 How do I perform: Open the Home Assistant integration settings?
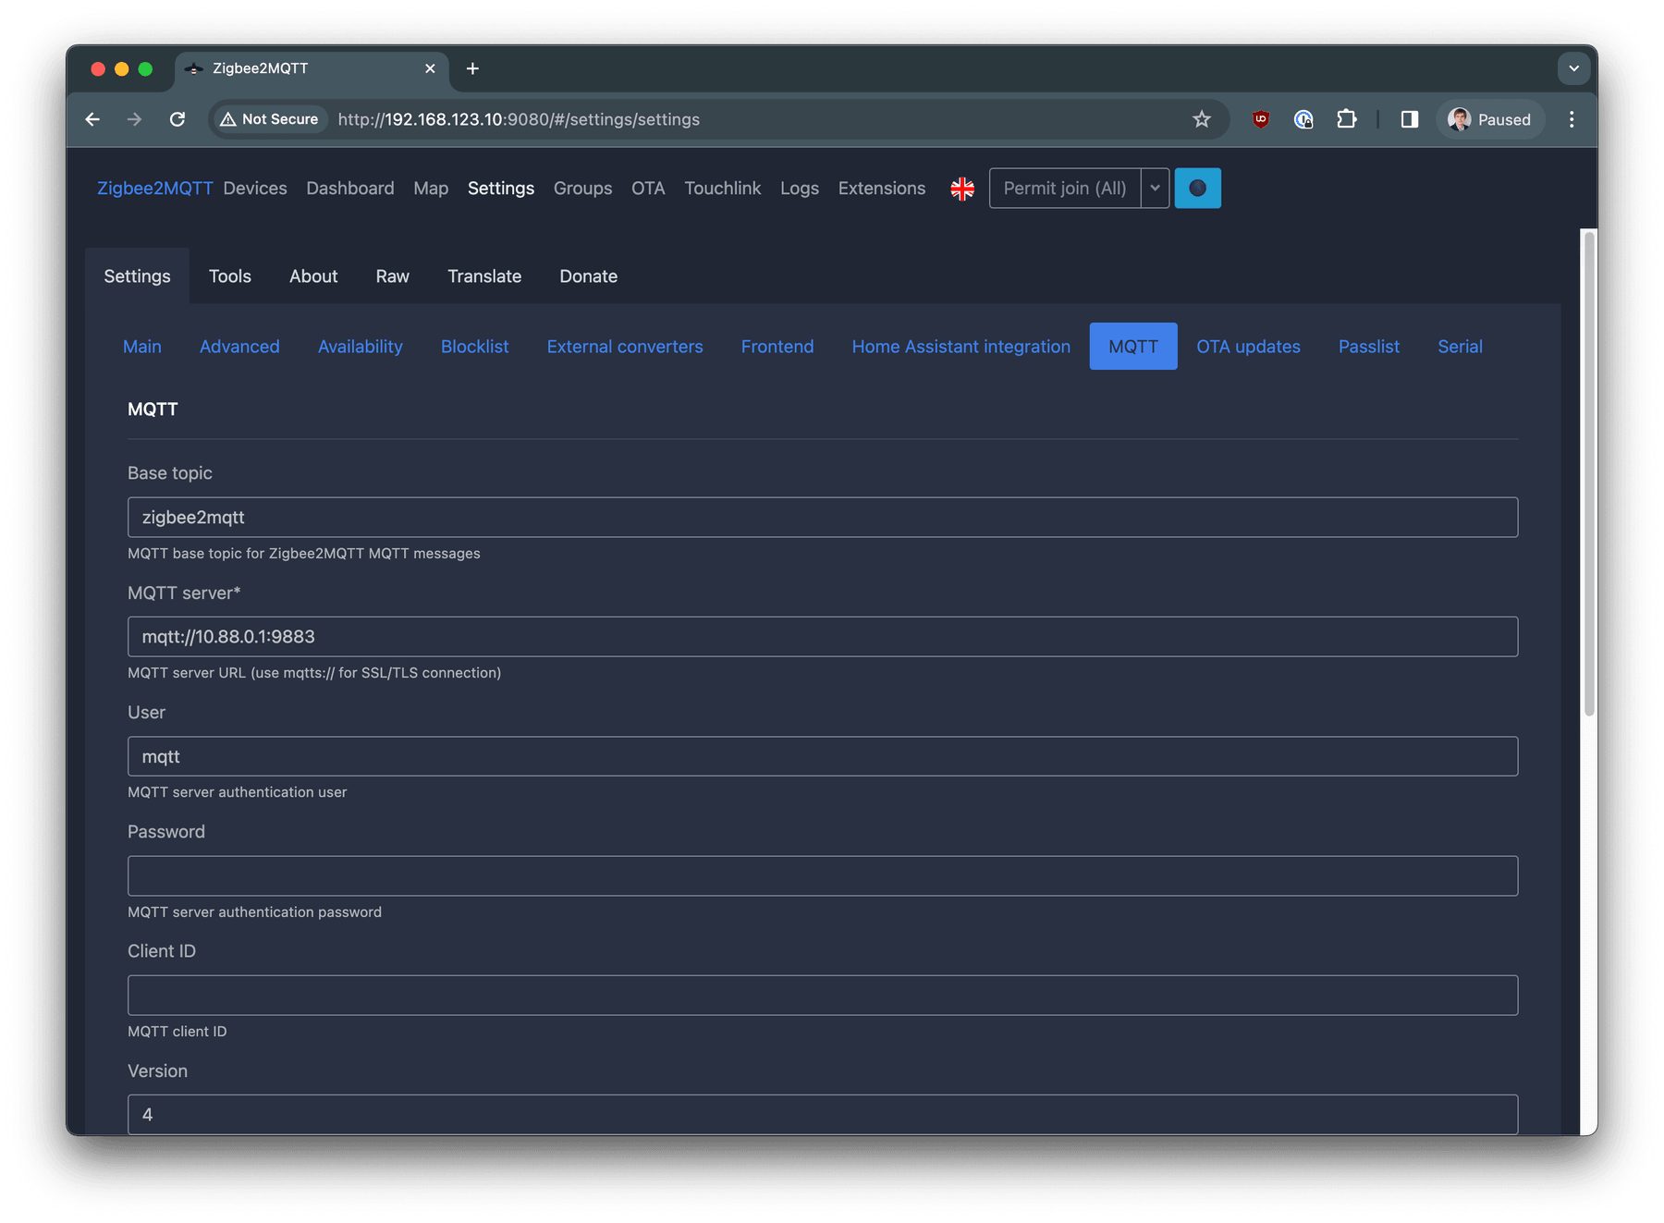(960, 346)
